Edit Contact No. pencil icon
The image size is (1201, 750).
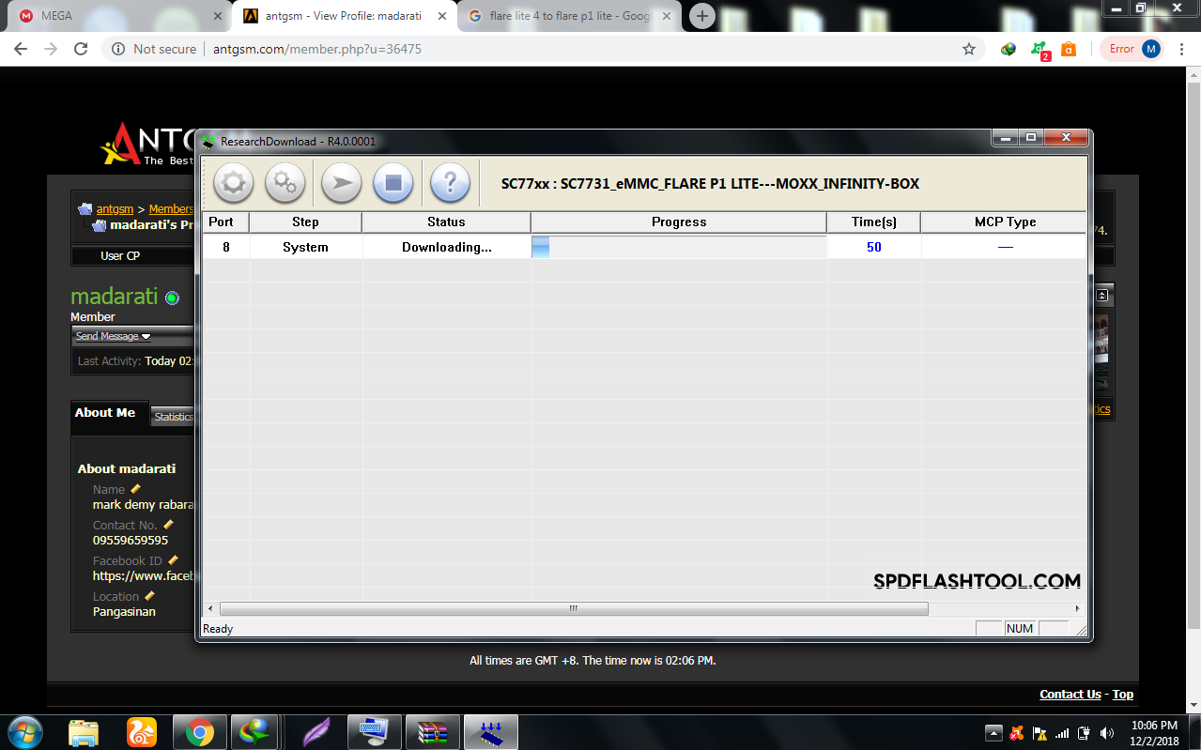(169, 525)
